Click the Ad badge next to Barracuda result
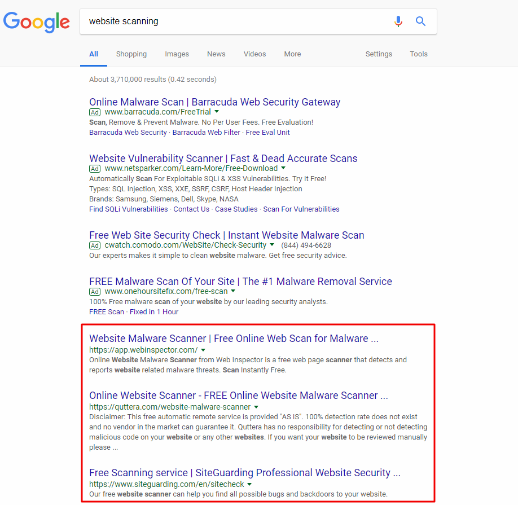This screenshot has width=518, height=505. [x=94, y=112]
